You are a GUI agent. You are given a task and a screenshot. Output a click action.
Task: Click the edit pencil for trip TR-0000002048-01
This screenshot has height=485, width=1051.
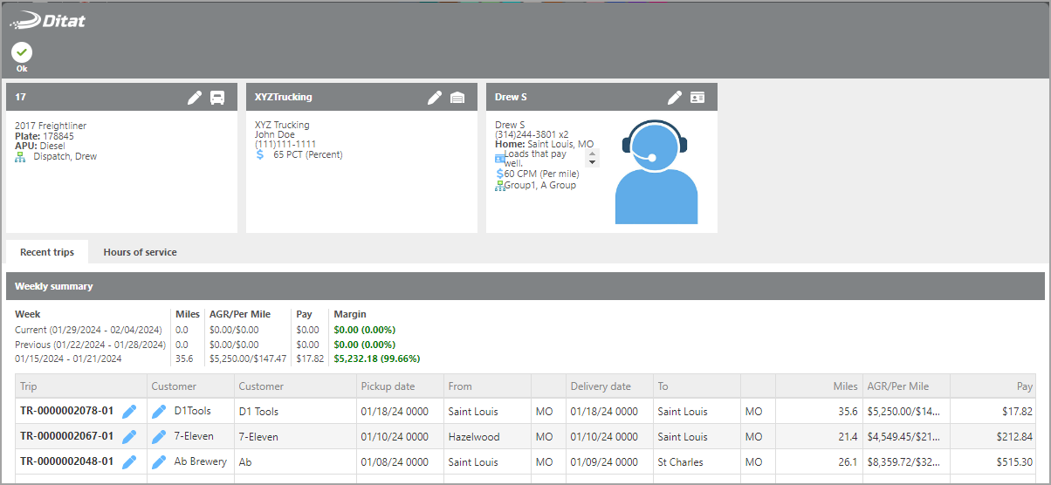coord(130,461)
